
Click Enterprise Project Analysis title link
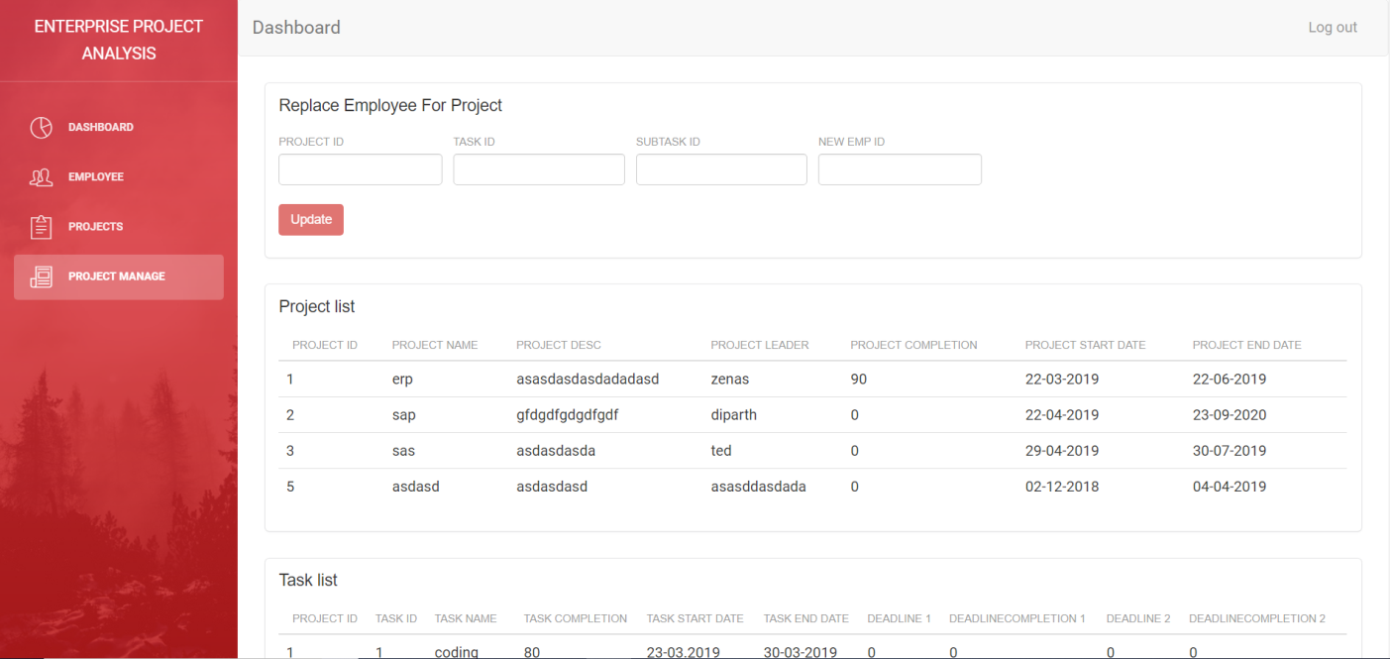tap(119, 40)
